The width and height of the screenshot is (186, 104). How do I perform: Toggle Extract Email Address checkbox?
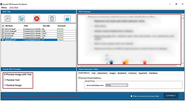[x=79, y=78]
